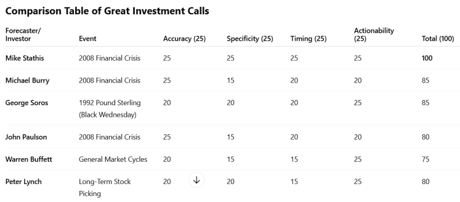The width and height of the screenshot is (460, 202).
Task: Click the Forecaster/Investor column header
Action: [x=23, y=35]
